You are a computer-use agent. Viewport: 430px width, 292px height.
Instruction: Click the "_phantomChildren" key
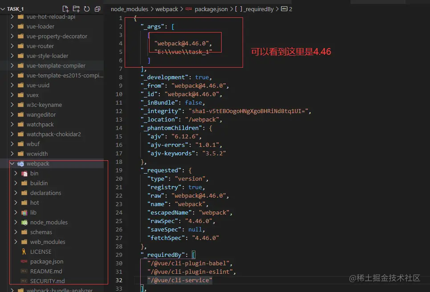[171, 128]
